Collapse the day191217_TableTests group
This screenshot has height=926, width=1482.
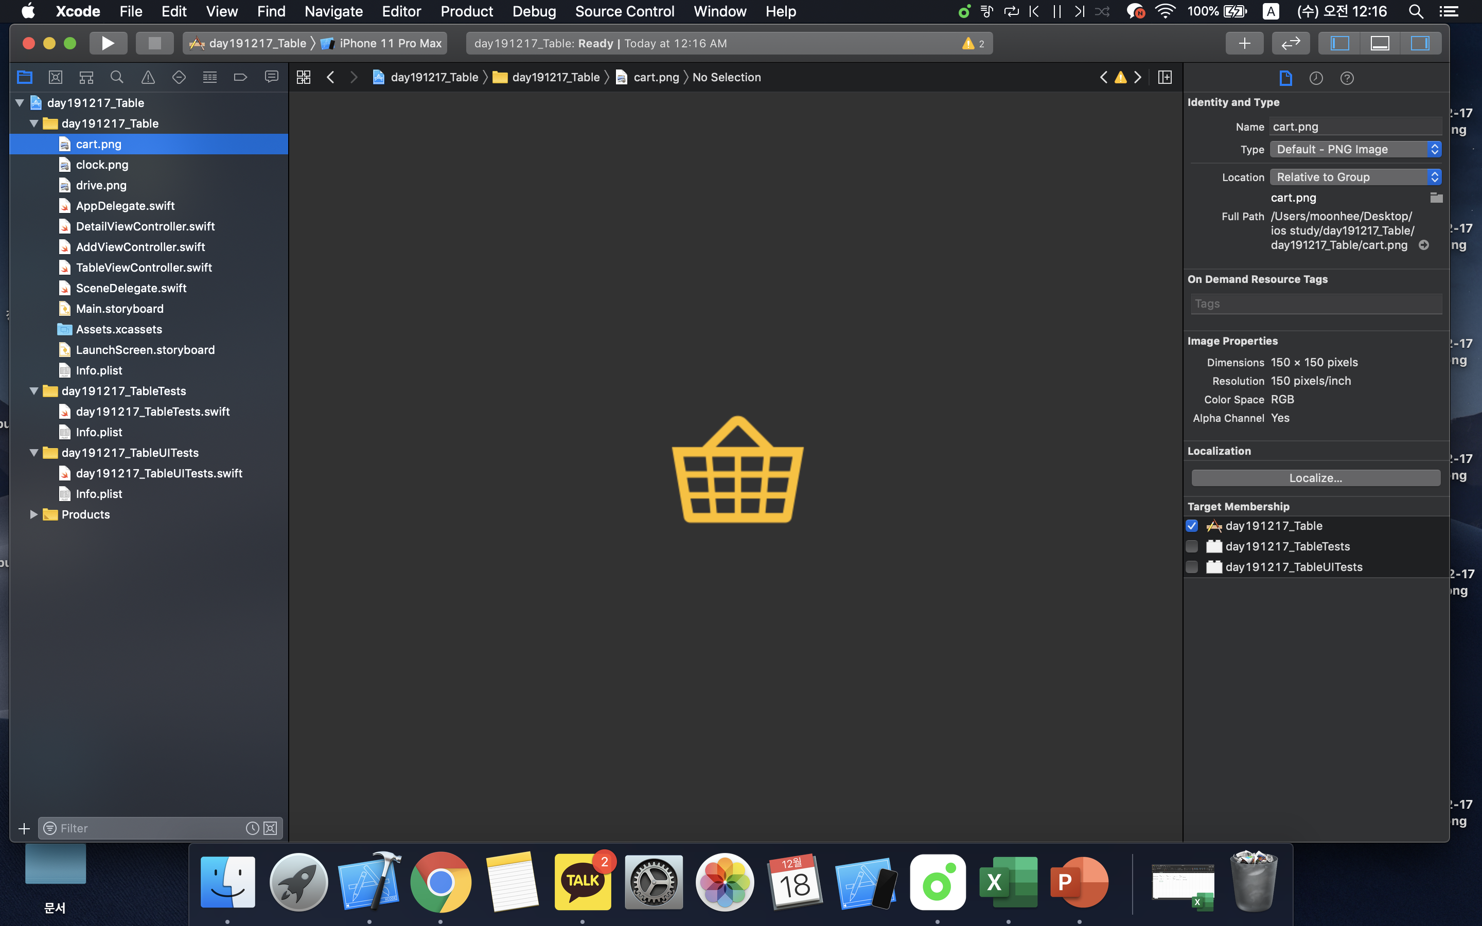click(33, 391)
